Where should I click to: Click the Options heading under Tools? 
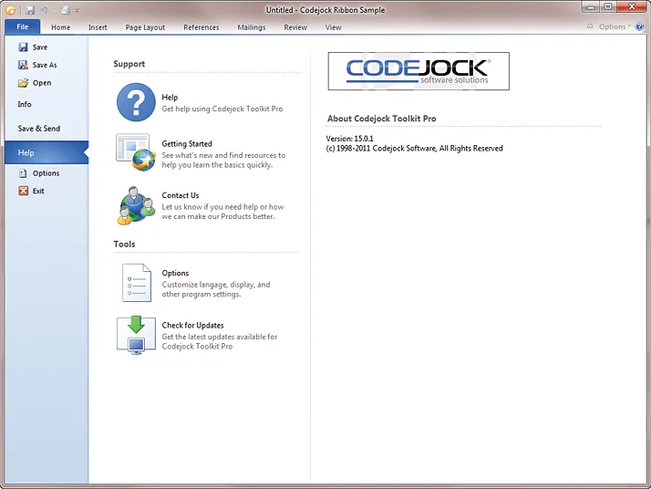(175, 273)
